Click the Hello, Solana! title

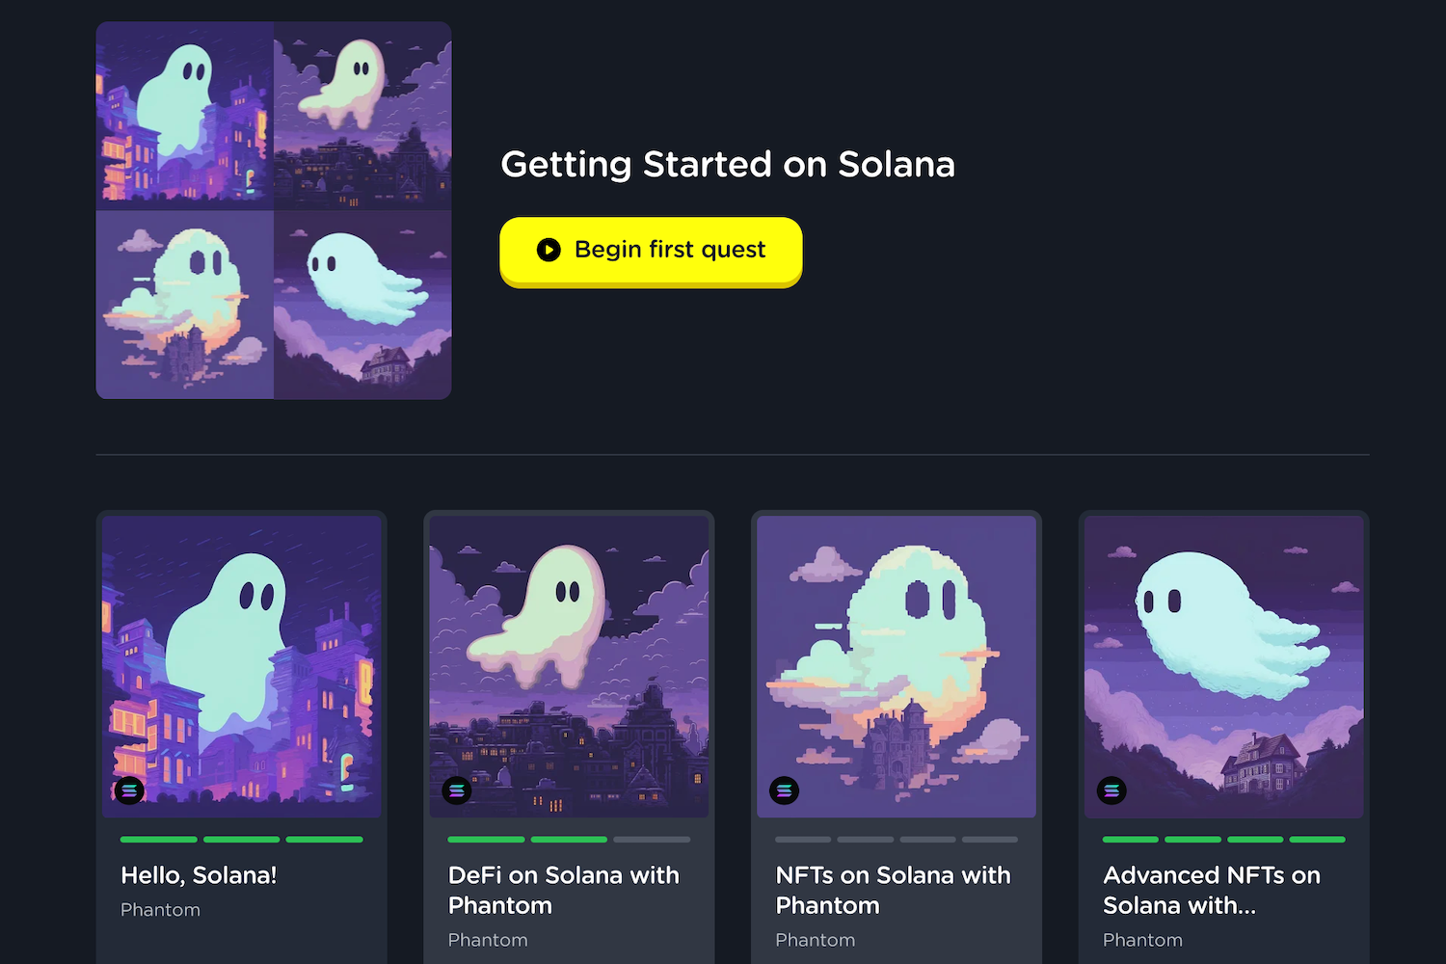(199, 875)
